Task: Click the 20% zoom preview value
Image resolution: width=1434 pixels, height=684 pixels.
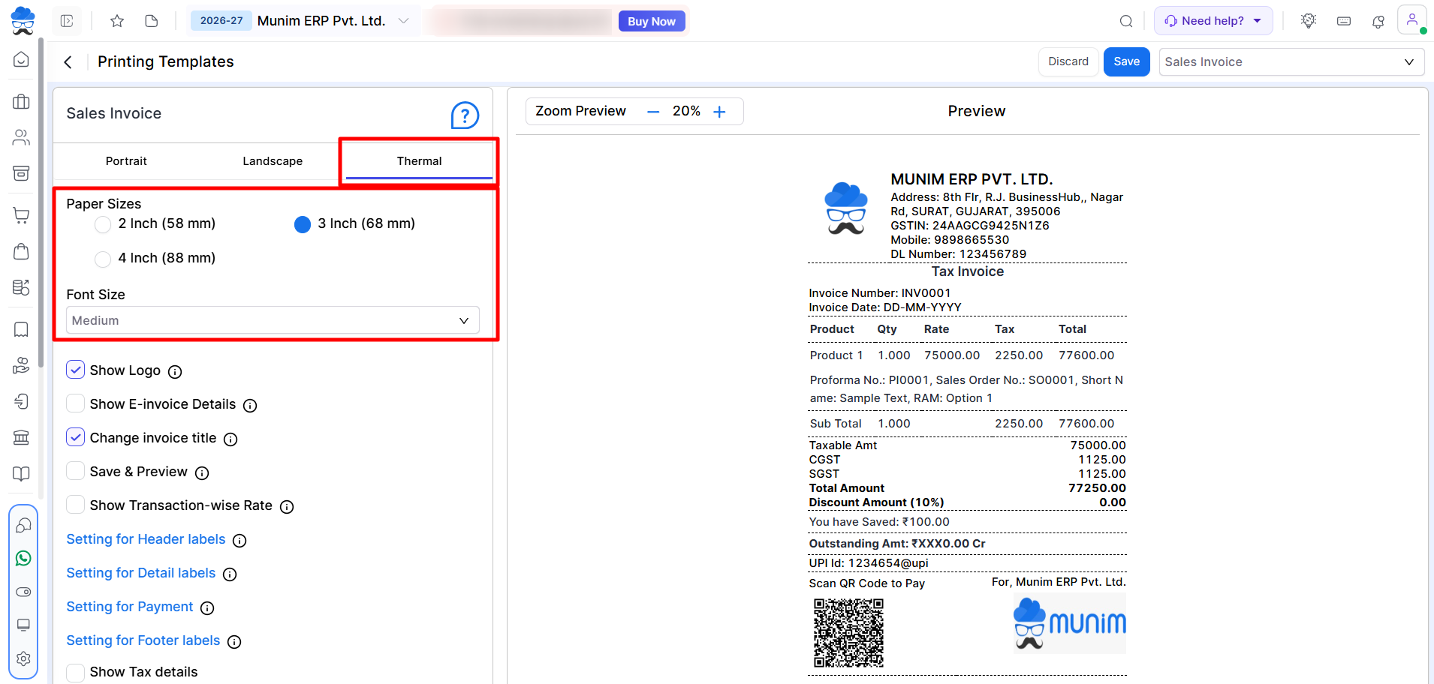Action: pos(686,111)
